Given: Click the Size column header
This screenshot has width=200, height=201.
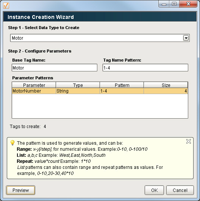Looking at the screenshot, I should (x=166, y=85).
